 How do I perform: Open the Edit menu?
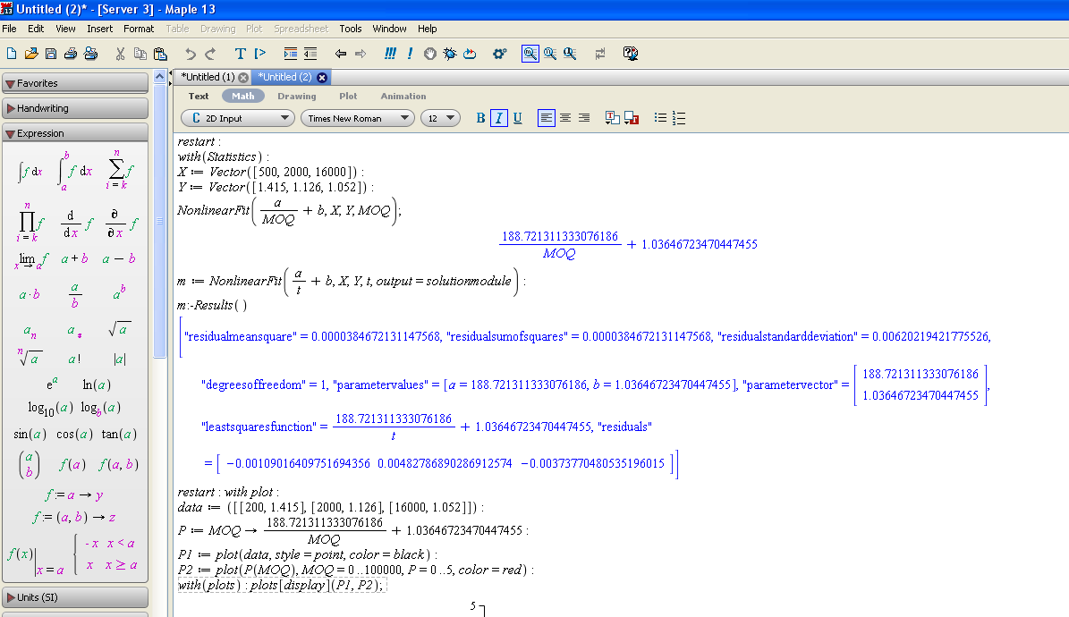pyautogui.click(x=36, y=29)
